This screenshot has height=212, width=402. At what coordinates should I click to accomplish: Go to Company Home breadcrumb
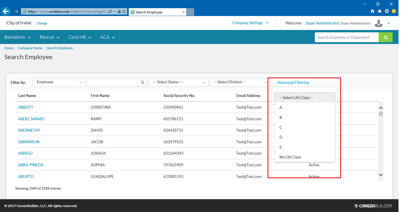click(30, 48)
